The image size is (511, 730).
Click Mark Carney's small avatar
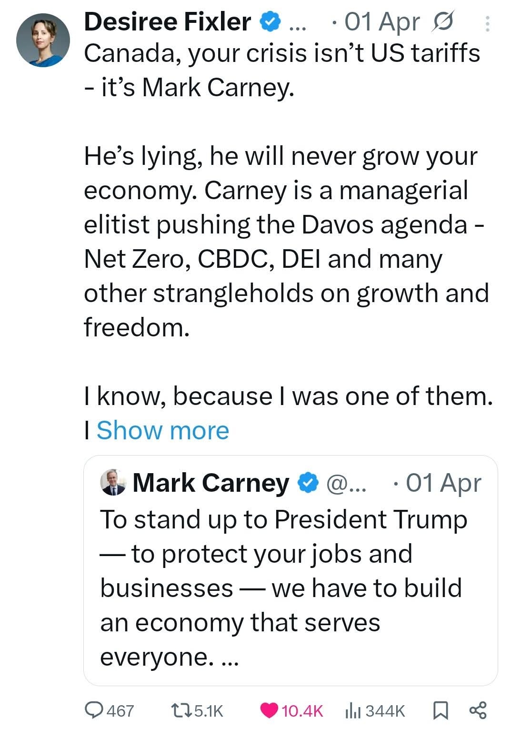pos(113,483)
